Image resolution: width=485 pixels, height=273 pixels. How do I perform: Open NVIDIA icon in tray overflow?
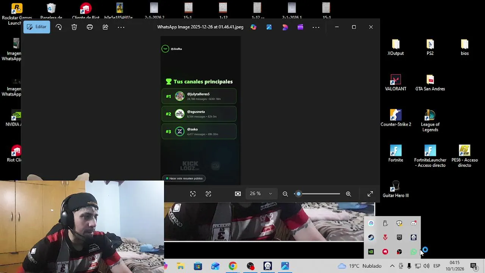coord(371,252)
